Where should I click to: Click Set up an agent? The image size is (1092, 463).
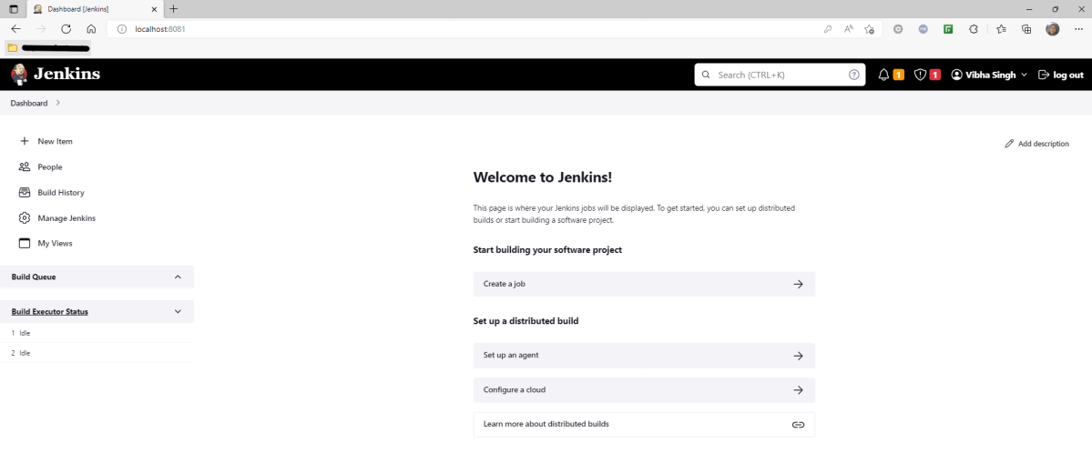(x=643, y=356)
